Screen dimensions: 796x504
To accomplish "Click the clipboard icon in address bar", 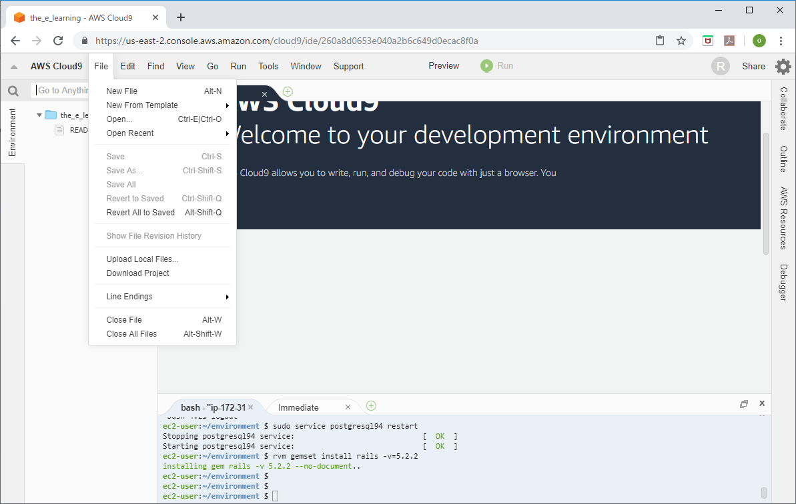I will pyautogui.click(x=660, y=41).
